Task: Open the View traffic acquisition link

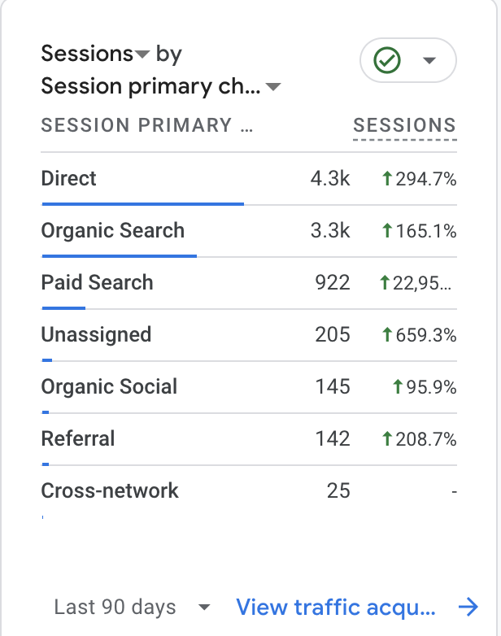Action: pos(336,607)
